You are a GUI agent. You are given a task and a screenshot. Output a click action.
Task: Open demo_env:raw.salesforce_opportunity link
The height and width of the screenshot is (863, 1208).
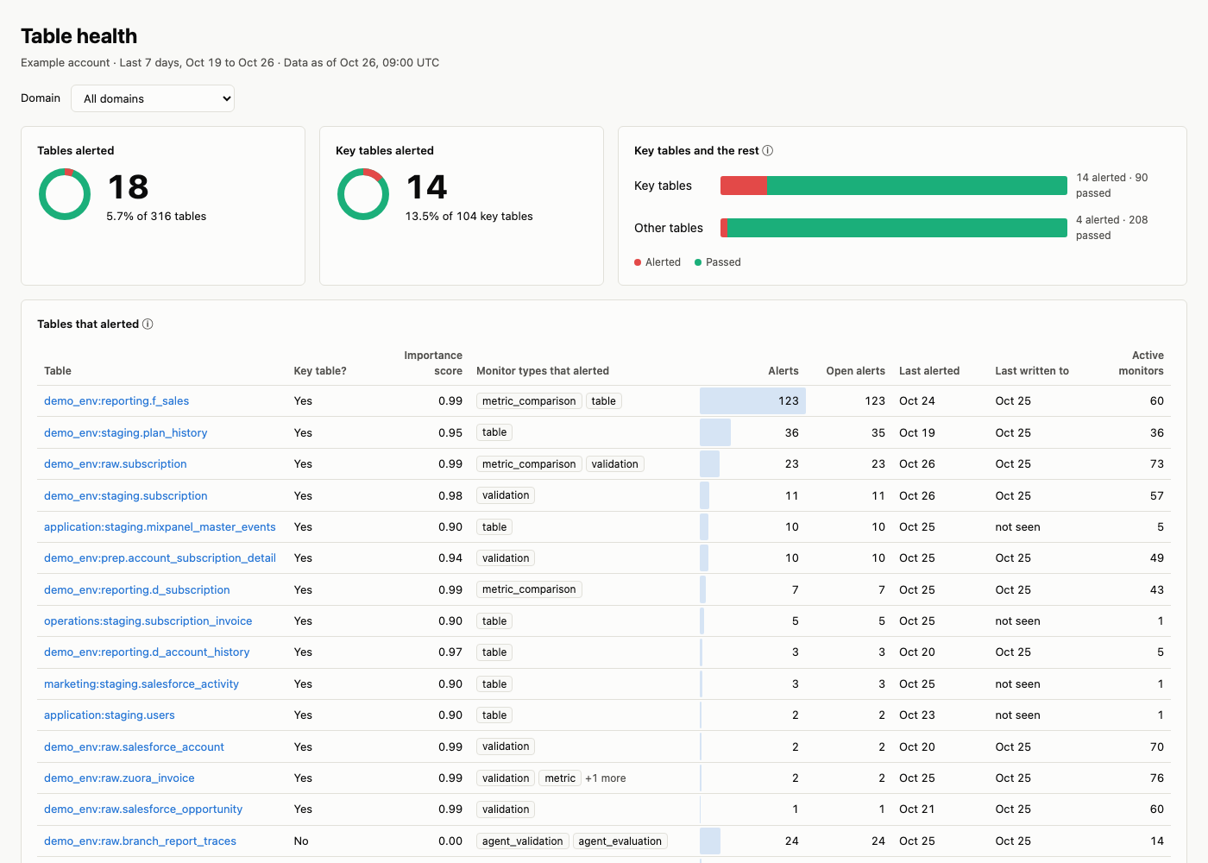143,809
